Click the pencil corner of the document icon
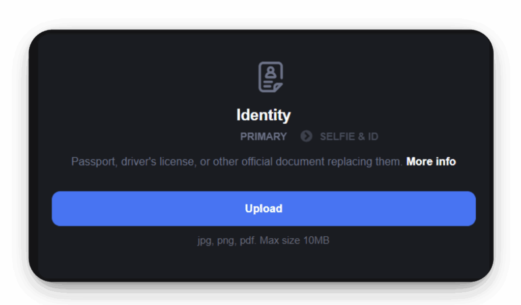 click(278, 88)
